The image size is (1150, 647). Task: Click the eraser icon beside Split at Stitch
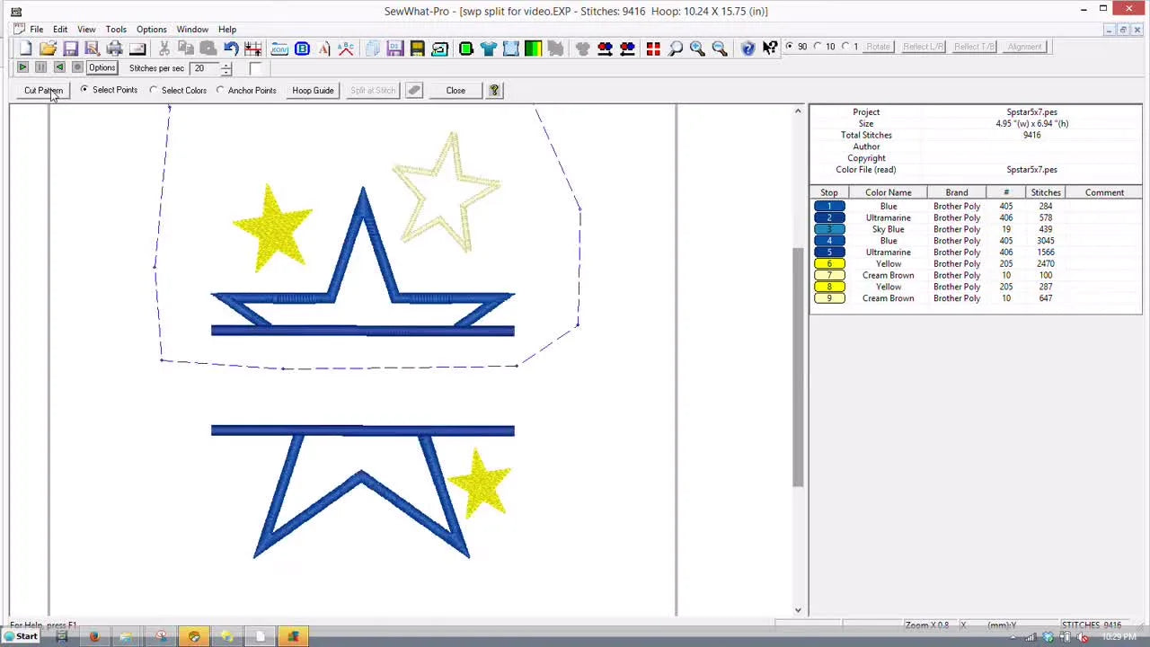[414, 90]
